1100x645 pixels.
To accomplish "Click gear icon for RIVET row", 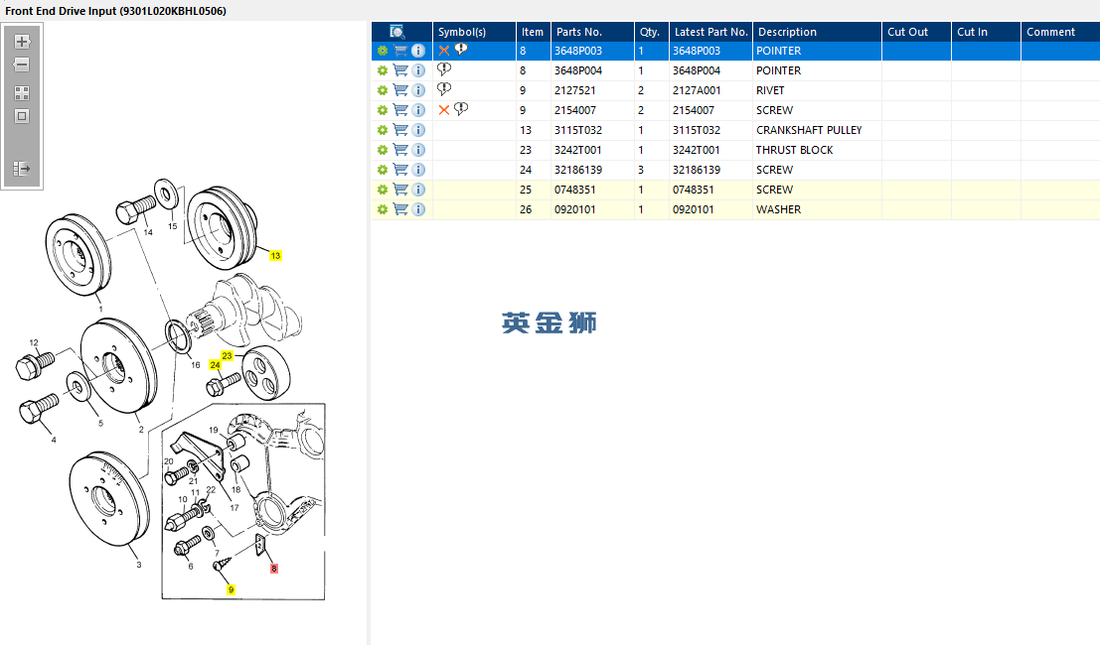I will click(383, 90).
